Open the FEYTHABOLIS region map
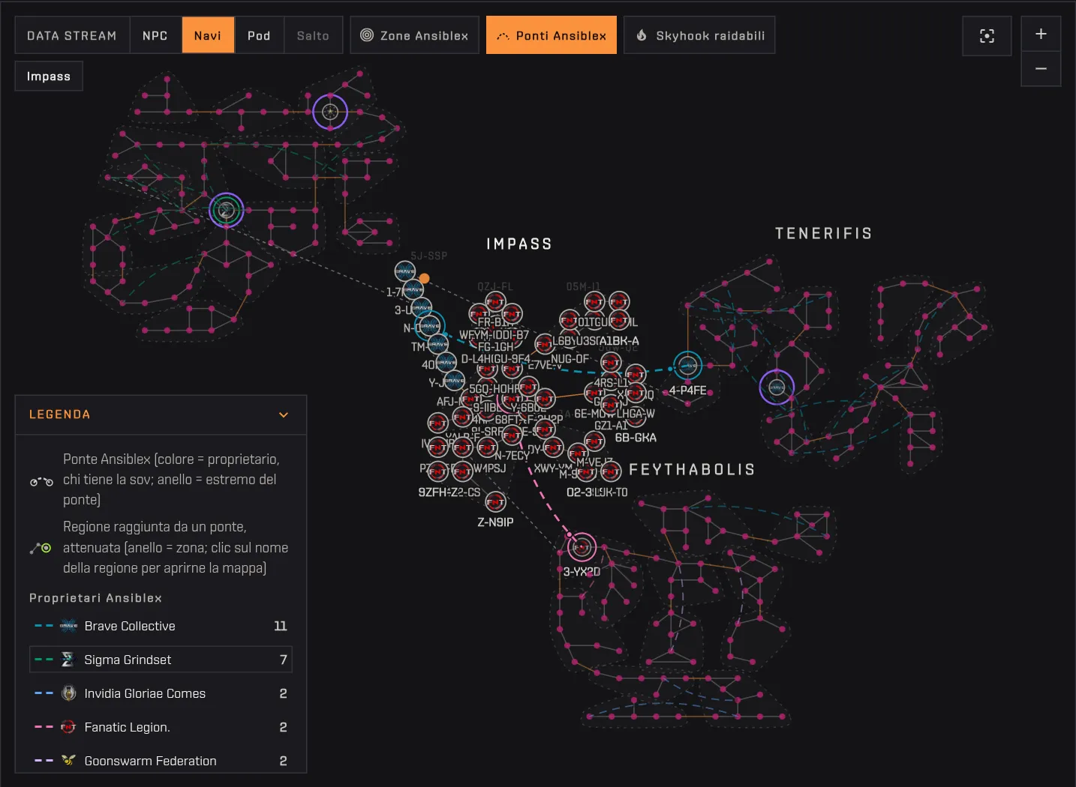 click(x=692, y=470)
